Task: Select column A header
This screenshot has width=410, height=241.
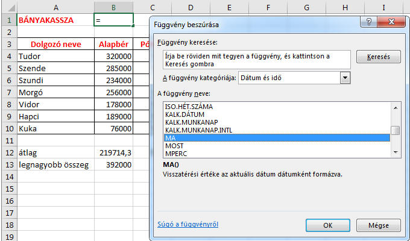Action: [x=55, y=7]
